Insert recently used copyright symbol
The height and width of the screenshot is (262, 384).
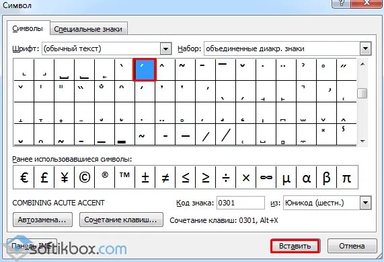click(x=85, y=177)
